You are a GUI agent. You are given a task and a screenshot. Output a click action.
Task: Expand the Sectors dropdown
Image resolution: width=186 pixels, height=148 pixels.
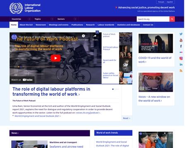pyautogui.click(x=75, y=19)
